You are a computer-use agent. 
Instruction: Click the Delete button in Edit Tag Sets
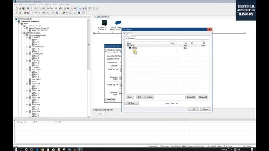click(x=150, y=97)
